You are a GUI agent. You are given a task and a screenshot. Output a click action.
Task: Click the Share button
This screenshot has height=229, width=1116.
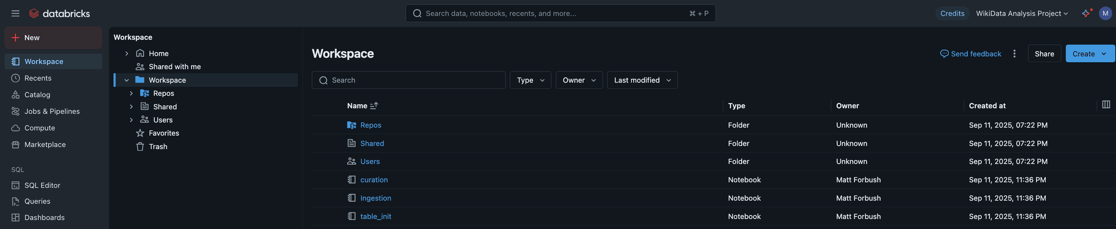click(1044, 54)
